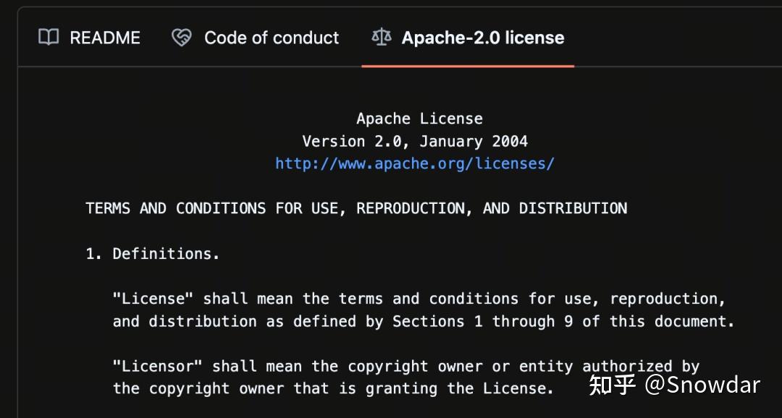Click the words "TERMS AND CONDITIONS"

tap(176, 208)
